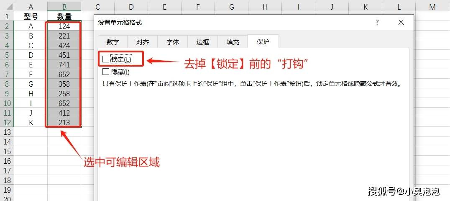Select column J header

click(x=332, y=7)
